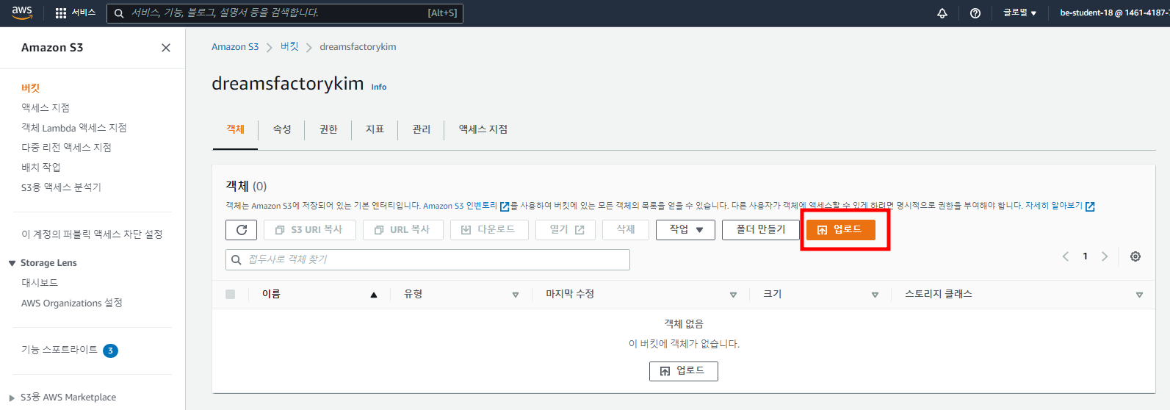Click the orange 업로드 button

click(840, 230)
